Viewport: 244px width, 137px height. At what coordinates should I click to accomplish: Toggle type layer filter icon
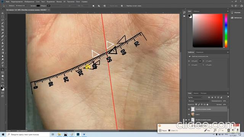pos(215,97)
